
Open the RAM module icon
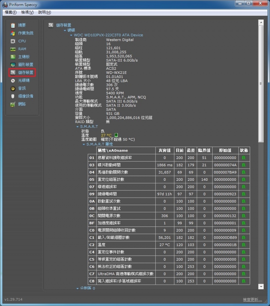coord(13,49)
